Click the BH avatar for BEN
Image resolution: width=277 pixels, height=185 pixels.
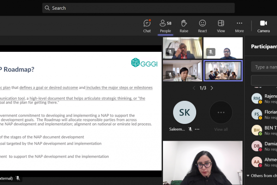257,130
